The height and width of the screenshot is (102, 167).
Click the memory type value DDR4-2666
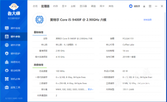[x=128, y=89]
